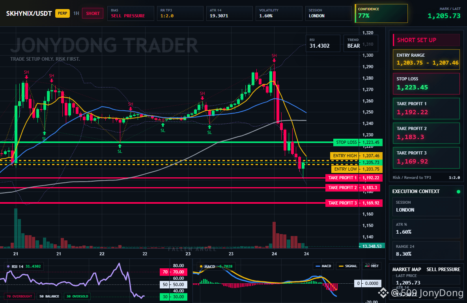Select the TAKE PROFIT 3 chart tag
Image resolution: width=467 pixels, height=303 pixels.
point(342,203)
